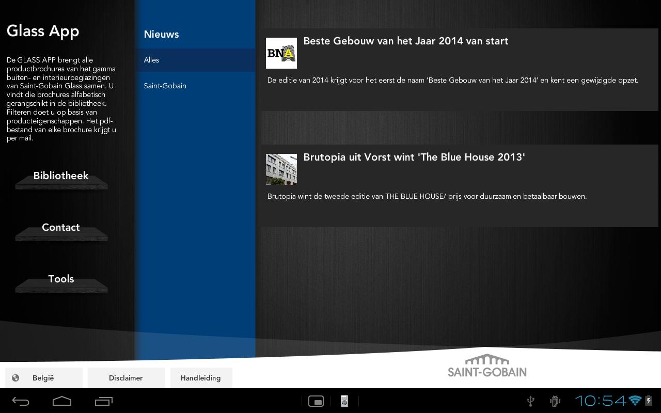Tap the Wi-Fi status icon
The width and height of the screenshot is (661, 413).
point(634,401)
